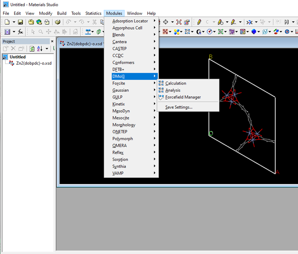Click the function fx toolbar icon

pyautogui.click(x=20, y=32)
